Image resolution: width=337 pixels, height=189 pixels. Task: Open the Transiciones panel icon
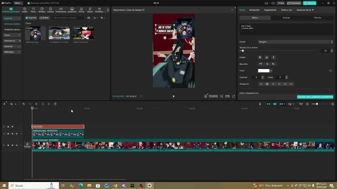(61, 10)
